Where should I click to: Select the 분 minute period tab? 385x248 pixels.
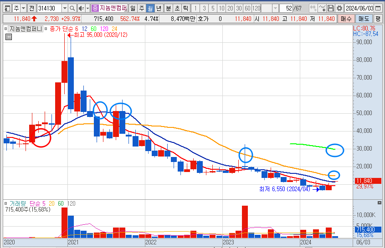pos(169,8)
